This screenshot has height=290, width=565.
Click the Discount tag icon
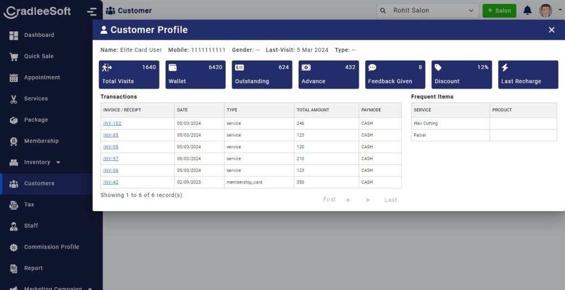click(x=438, y=68)
